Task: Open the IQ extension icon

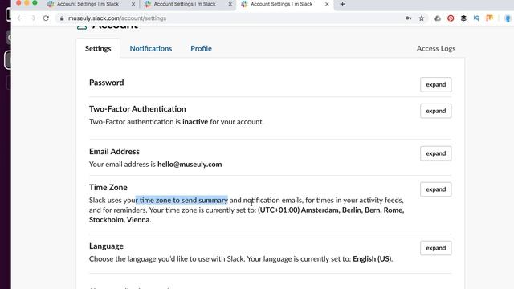Action: 476,18
